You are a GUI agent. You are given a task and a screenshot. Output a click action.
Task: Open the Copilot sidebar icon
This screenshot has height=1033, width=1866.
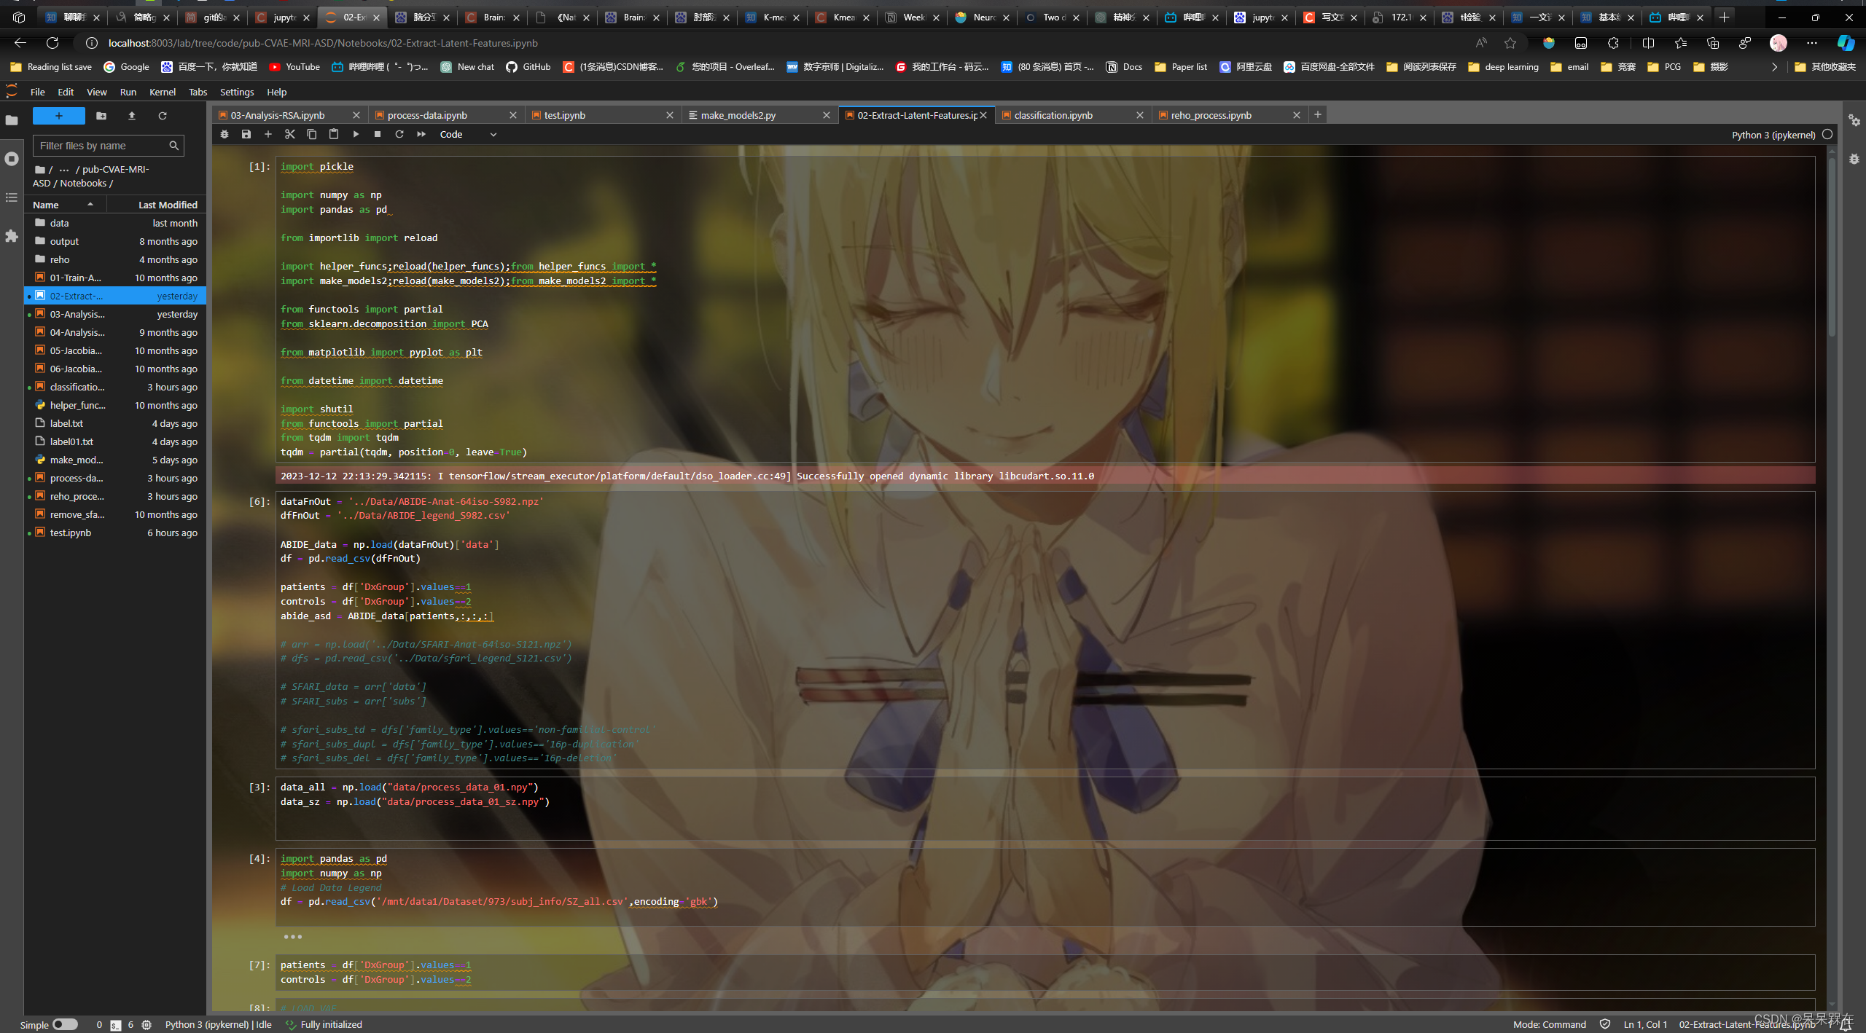[x=1846, y=43]
